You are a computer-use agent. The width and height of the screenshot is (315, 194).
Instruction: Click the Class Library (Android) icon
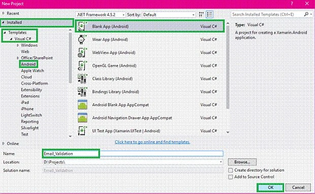tap(82, 79)
